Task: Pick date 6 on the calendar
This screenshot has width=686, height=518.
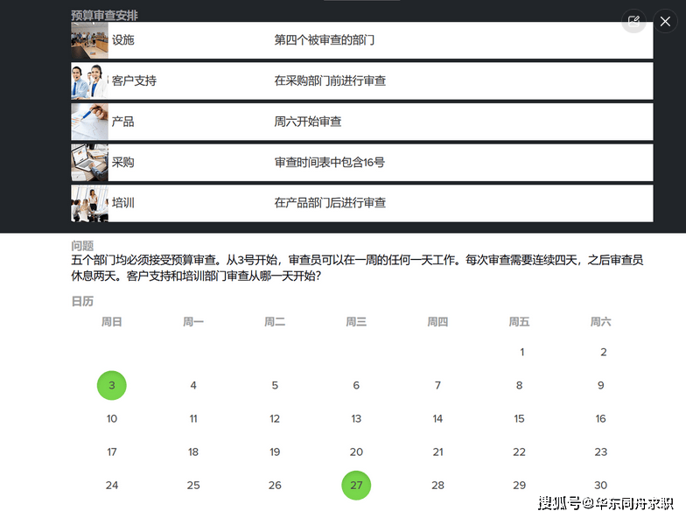Action: click(x=356, y=385)
